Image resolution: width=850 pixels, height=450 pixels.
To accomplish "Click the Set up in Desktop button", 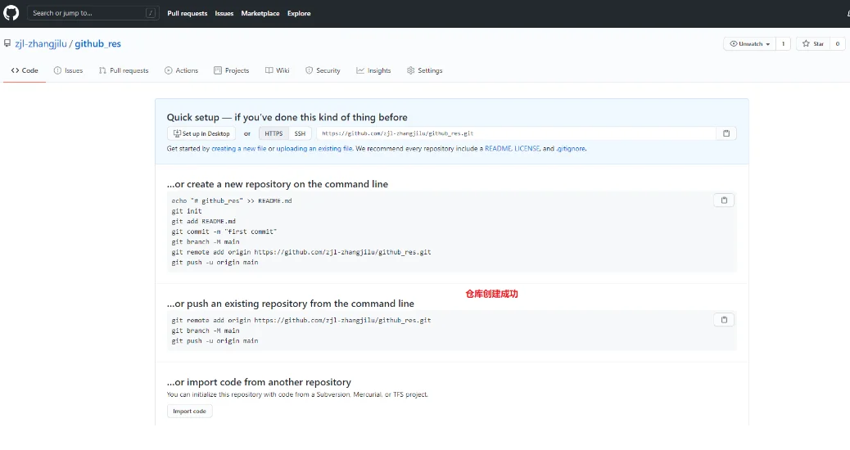I will click(x=201, y=133).
